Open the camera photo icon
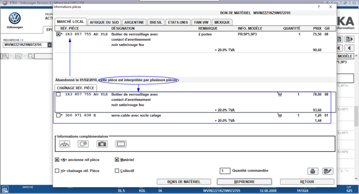The width and height of the screenshot is (359, 194). click(102, 144)
